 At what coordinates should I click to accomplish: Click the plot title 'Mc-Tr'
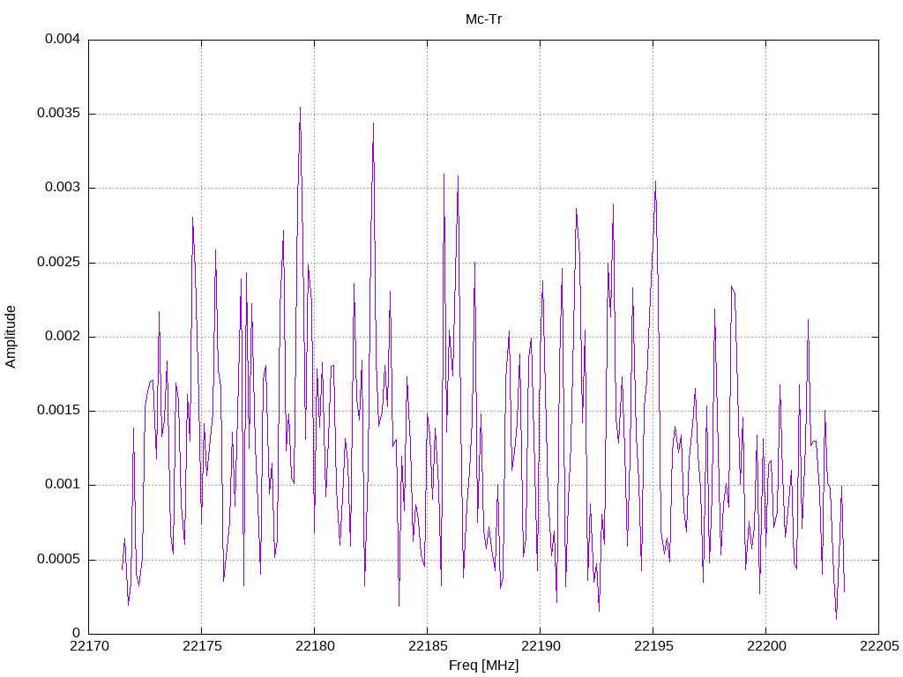(483, 19)
